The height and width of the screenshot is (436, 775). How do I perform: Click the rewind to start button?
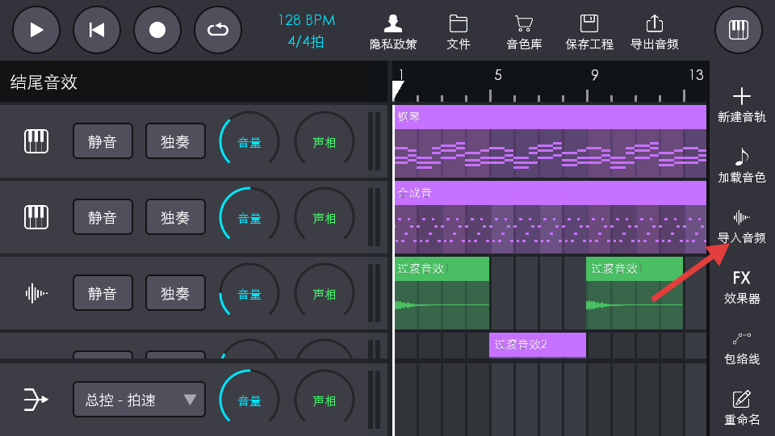[97, 30]
